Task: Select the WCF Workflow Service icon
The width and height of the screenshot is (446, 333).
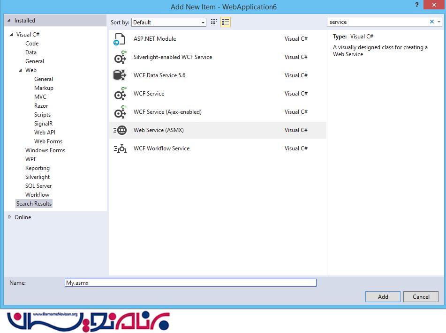Action: click(x=120, y=148)
